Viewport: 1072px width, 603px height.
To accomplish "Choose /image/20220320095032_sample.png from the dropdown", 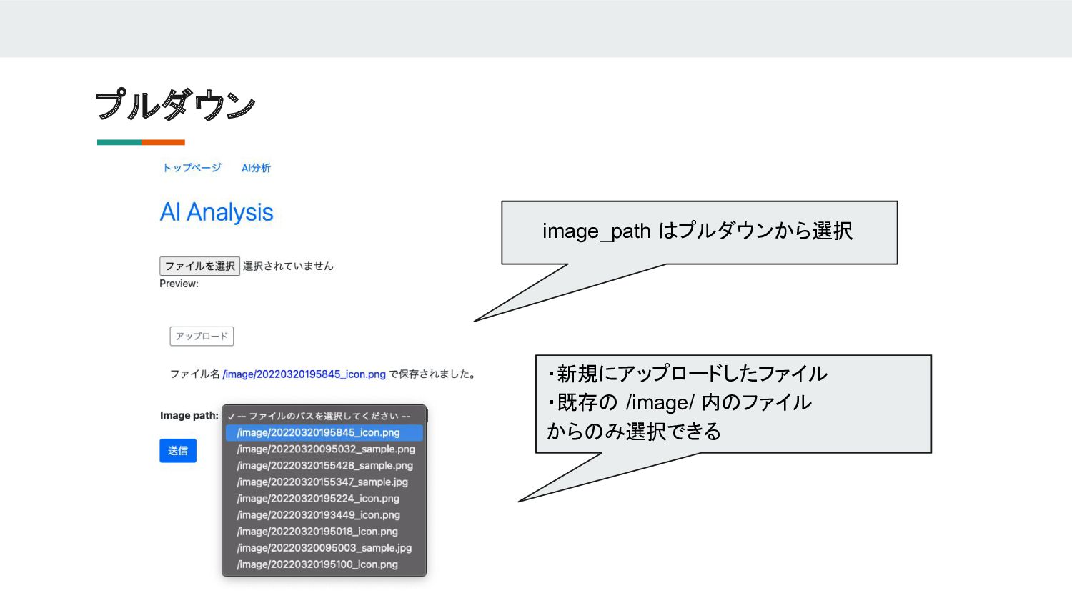I will coord(324,449).
